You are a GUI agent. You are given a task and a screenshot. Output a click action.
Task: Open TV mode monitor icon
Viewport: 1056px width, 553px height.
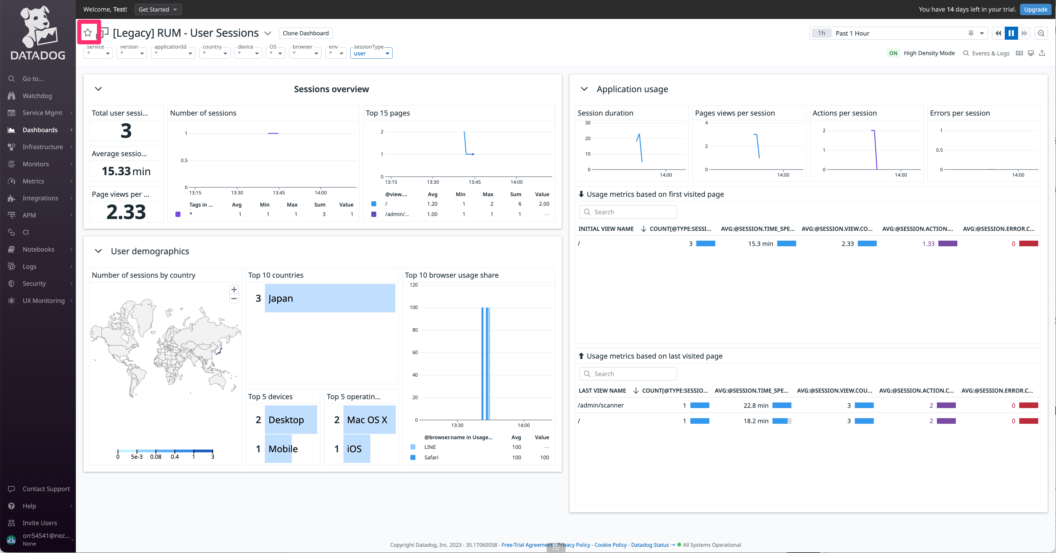[x=1031, y=53]
